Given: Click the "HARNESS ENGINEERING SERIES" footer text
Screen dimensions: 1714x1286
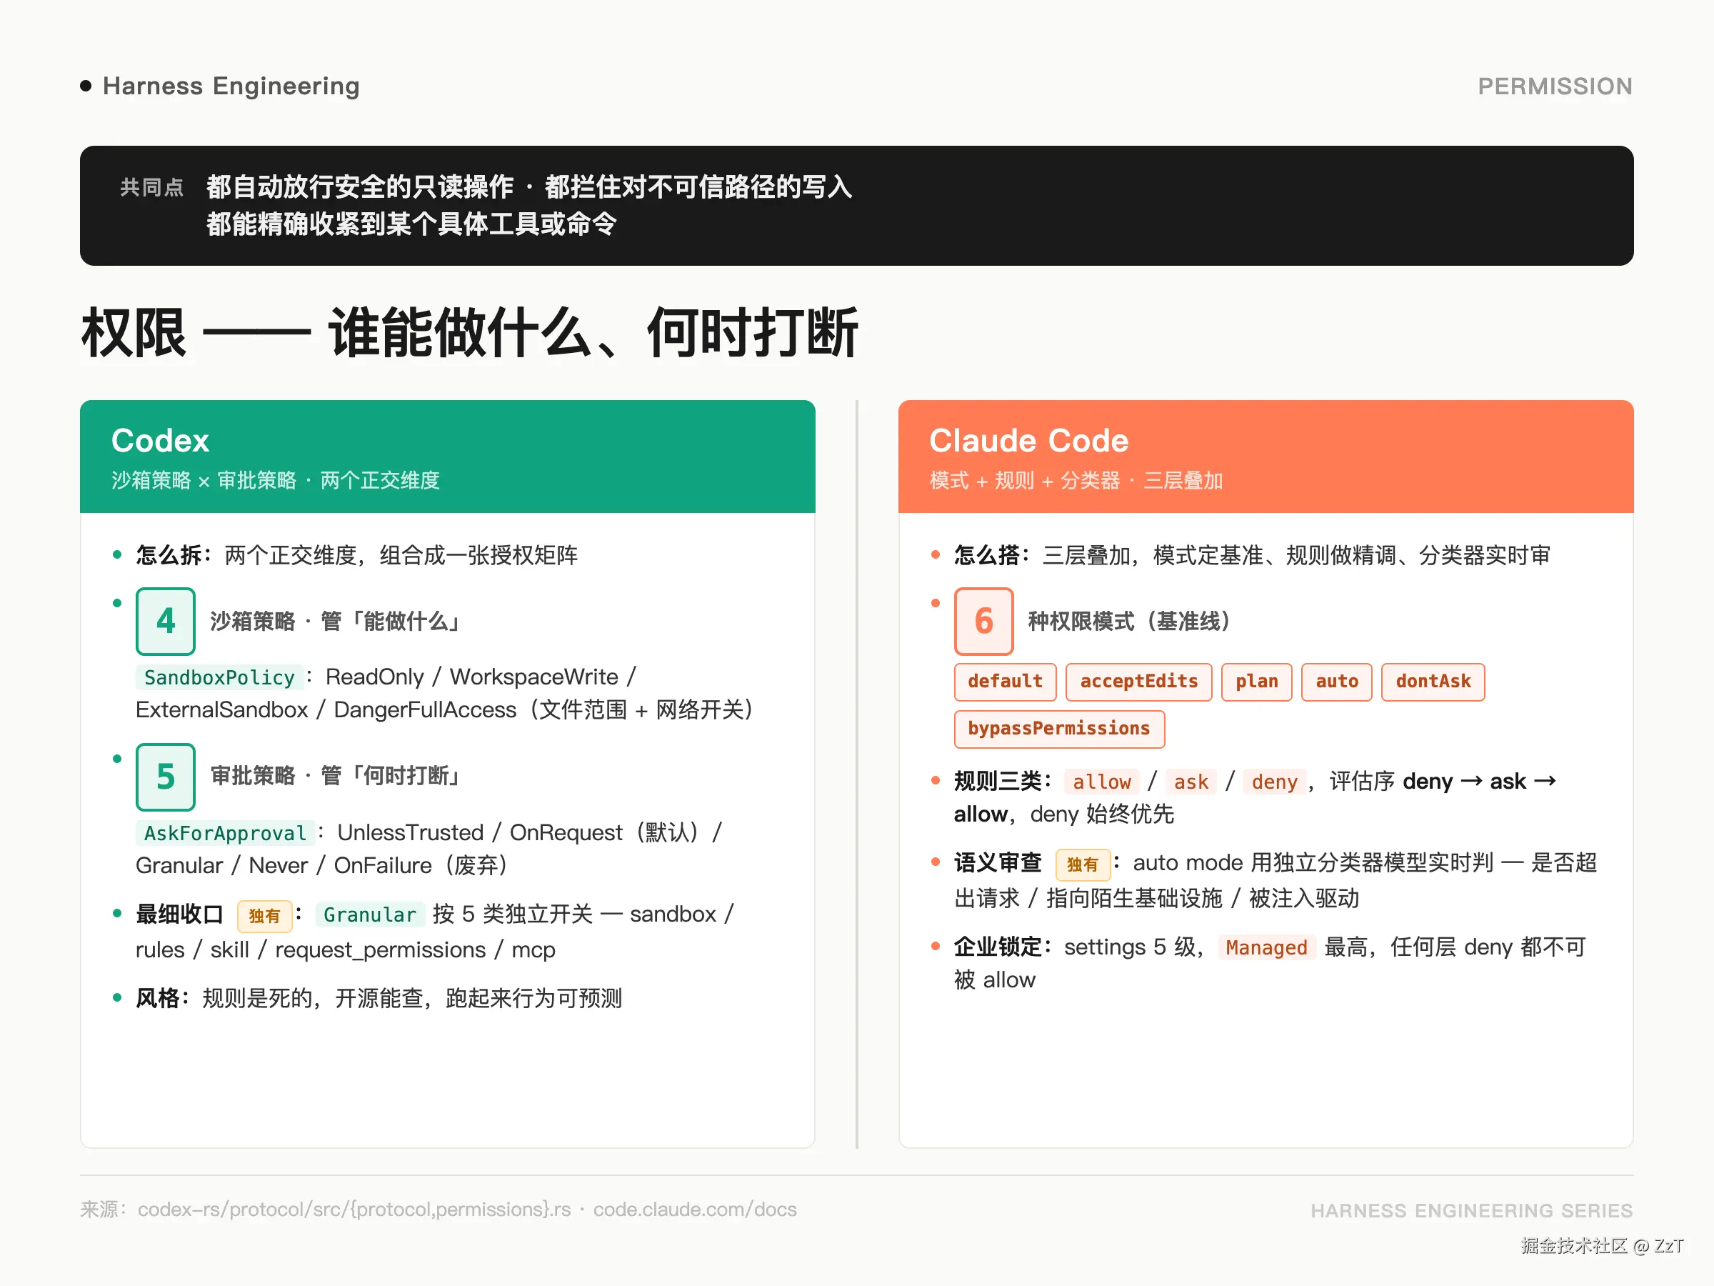Looking at the screenshot, I should click(x=1471, y=1211).
